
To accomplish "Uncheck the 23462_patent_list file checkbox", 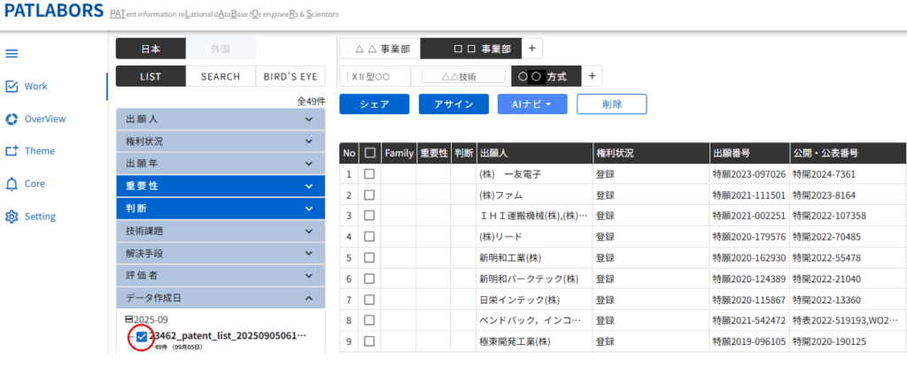I will (x=142, y=336).
